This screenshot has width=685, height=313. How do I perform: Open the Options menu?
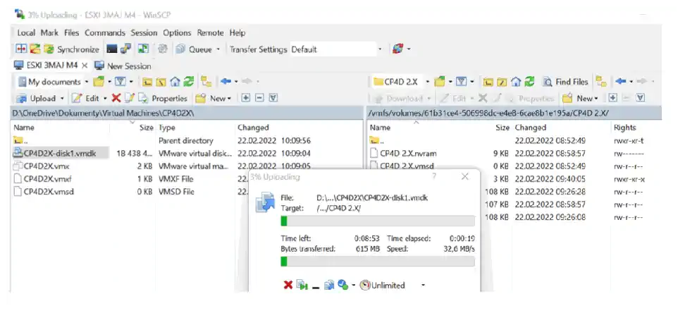click(x=177, y=33)
